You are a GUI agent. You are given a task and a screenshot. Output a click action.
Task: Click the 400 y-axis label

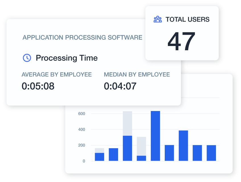coord(82,129)
